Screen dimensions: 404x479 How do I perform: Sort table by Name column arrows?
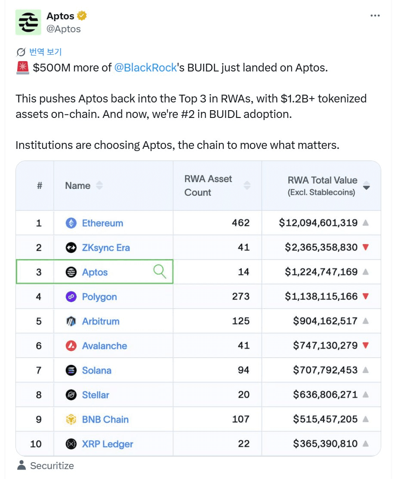[99, 185]
